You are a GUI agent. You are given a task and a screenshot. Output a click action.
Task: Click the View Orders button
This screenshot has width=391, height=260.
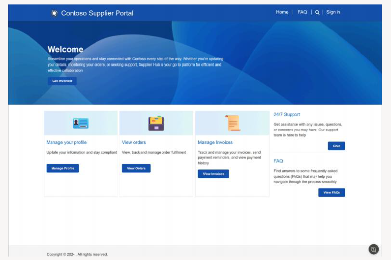136,168
